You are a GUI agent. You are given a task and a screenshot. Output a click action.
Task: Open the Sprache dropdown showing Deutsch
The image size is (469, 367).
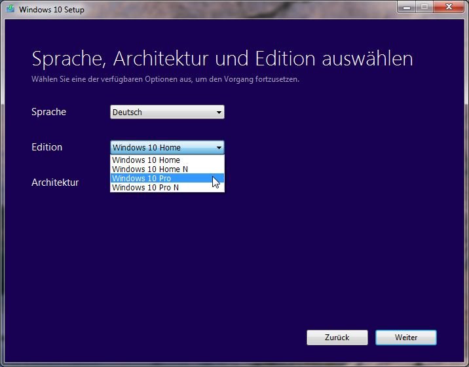point(167,112)
